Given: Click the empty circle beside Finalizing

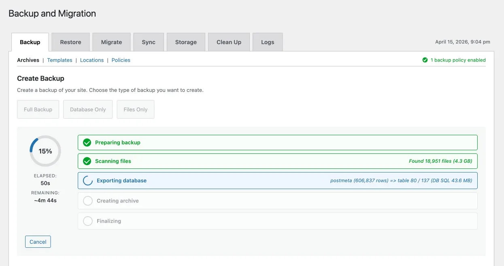Looking at the screenshot, I should [x=88, y=221].
